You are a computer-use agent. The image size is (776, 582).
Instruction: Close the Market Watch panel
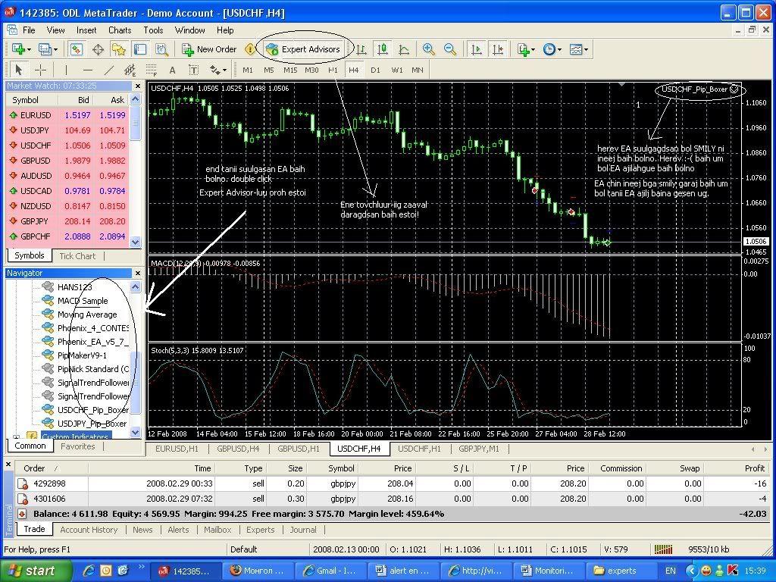[138, 86]
